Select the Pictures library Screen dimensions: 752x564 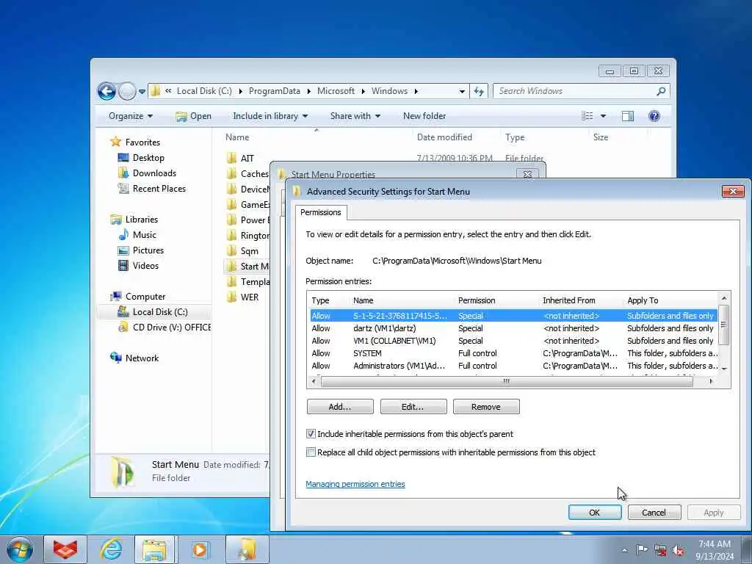pyautogui.click(x=148, y=250)
